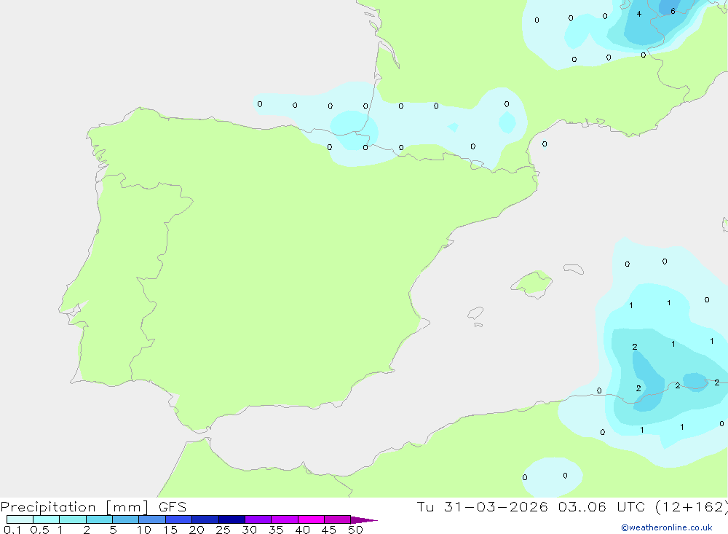
Task: Select the 10–15 mm legend swatch
Action: 152,519
